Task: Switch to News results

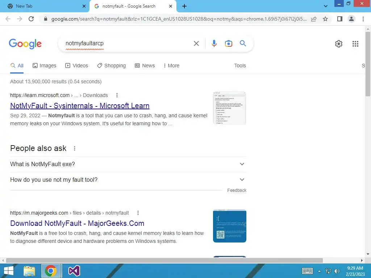Action: coord(145,66)
